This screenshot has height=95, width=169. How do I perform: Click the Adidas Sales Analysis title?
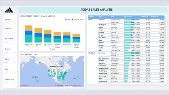96,10
